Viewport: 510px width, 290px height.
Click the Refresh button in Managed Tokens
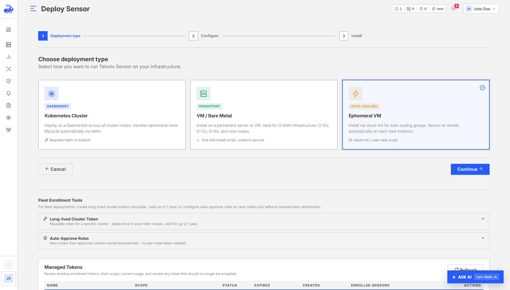(465, 268)
